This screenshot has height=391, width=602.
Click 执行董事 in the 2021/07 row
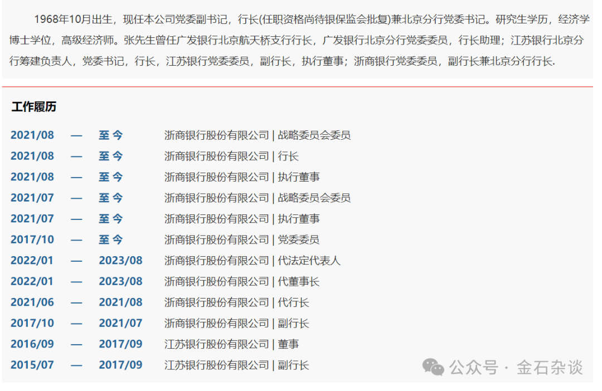point(298,219)
